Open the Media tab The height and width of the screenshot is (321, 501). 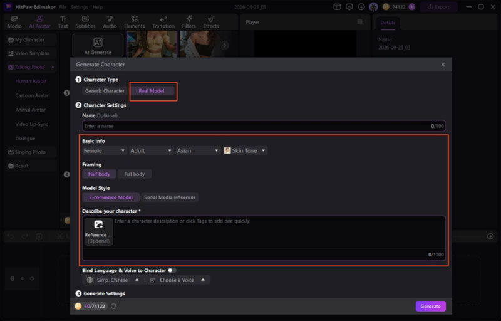click(14, 22)
